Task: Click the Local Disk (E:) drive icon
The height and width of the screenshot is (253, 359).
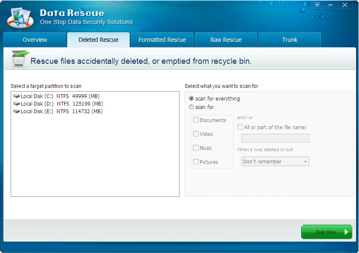Action: [16, 112]
